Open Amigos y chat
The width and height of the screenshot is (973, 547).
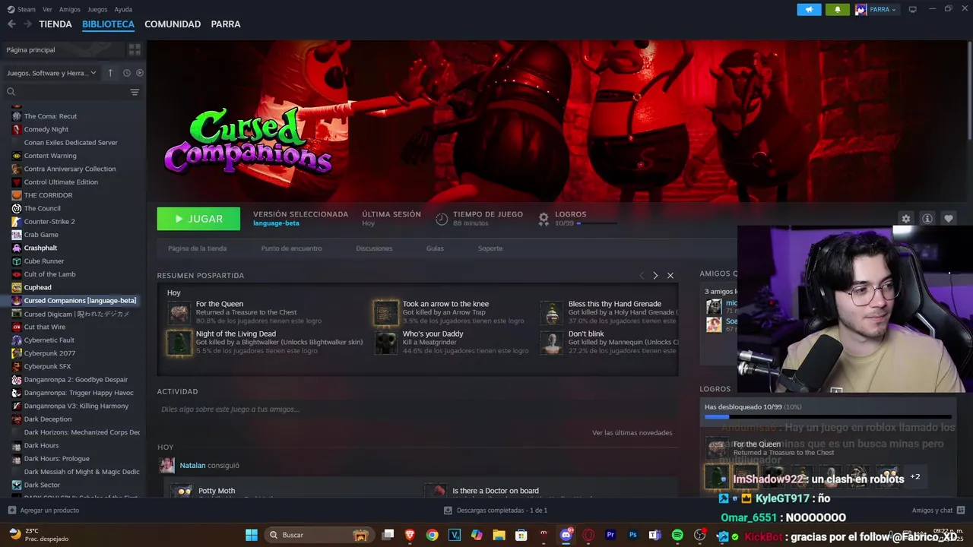tap(939, 511)
